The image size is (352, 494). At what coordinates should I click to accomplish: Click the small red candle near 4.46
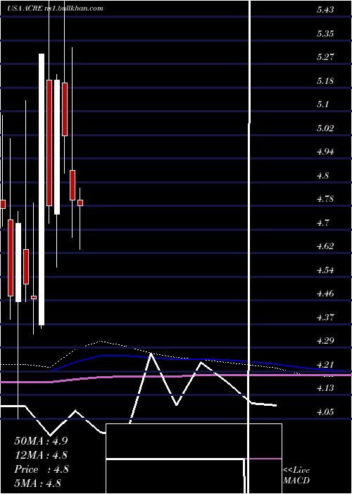[x=34, y=297]
